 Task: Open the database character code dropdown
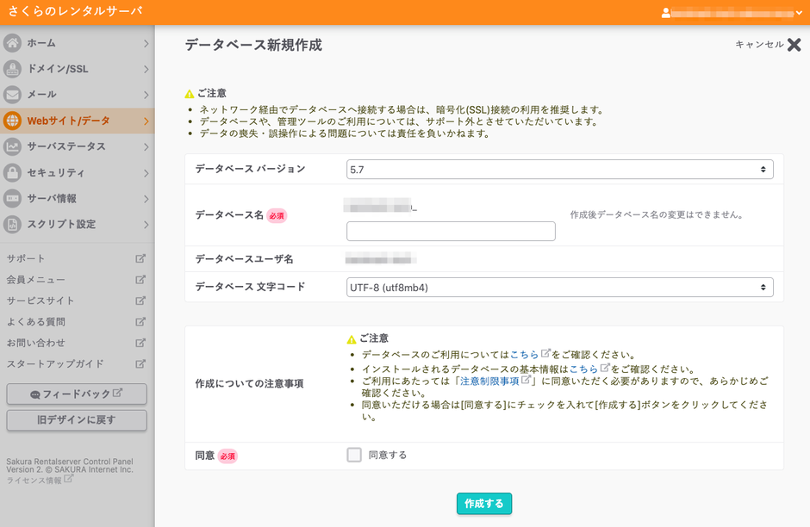[559, 286]
